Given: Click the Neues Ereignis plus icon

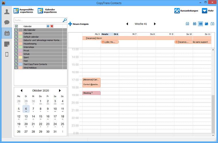Looking at the screenshot, I should tap(70, 24).
